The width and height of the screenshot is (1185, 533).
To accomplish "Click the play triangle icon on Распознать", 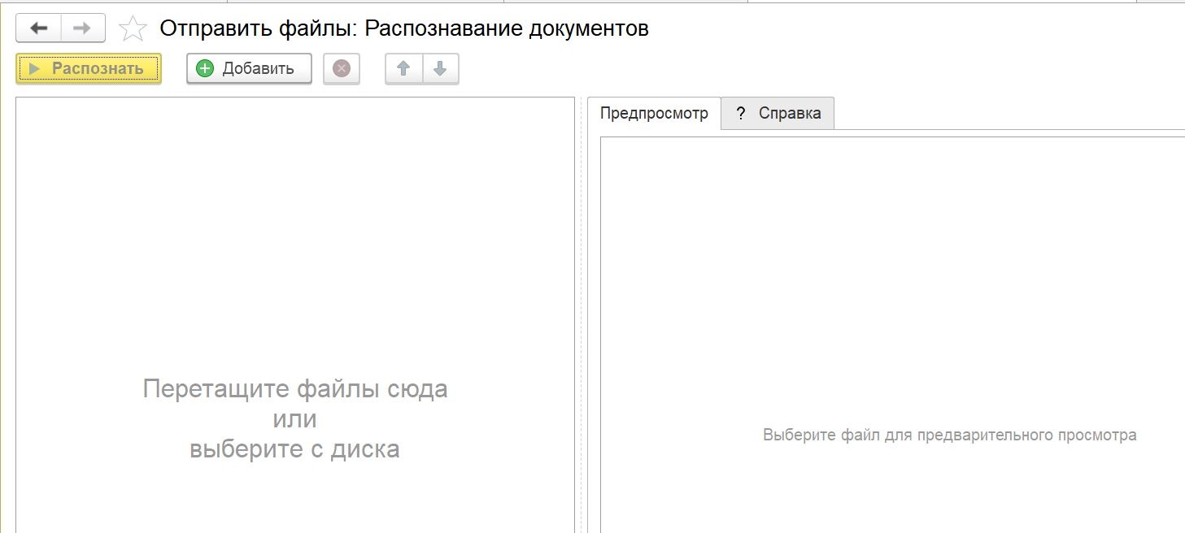I will click(34, 69).
